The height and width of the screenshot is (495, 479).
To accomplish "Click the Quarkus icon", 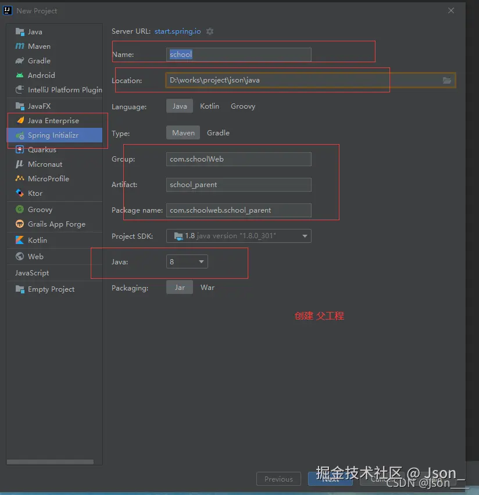I will (x=20, y=150).
